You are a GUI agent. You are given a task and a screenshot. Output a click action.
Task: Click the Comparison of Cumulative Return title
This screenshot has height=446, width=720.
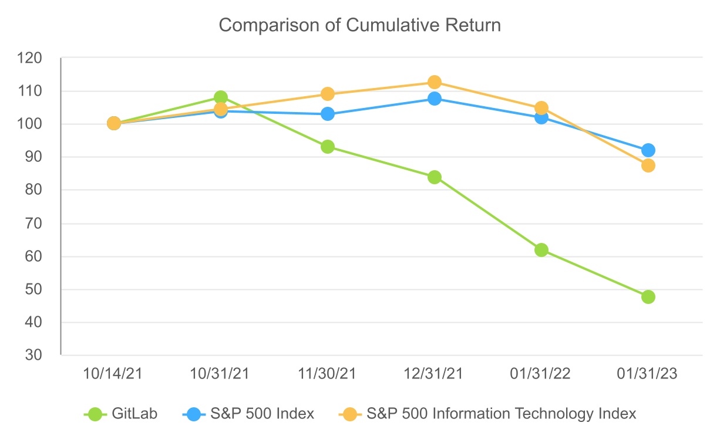tap(359, 25)
